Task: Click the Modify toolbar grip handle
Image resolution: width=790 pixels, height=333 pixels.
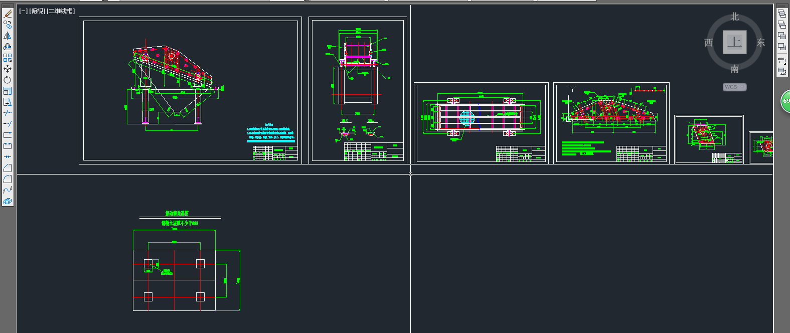Action: [8, 6]
